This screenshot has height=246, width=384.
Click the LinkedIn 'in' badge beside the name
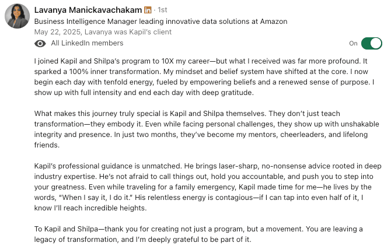click(148, 11)
